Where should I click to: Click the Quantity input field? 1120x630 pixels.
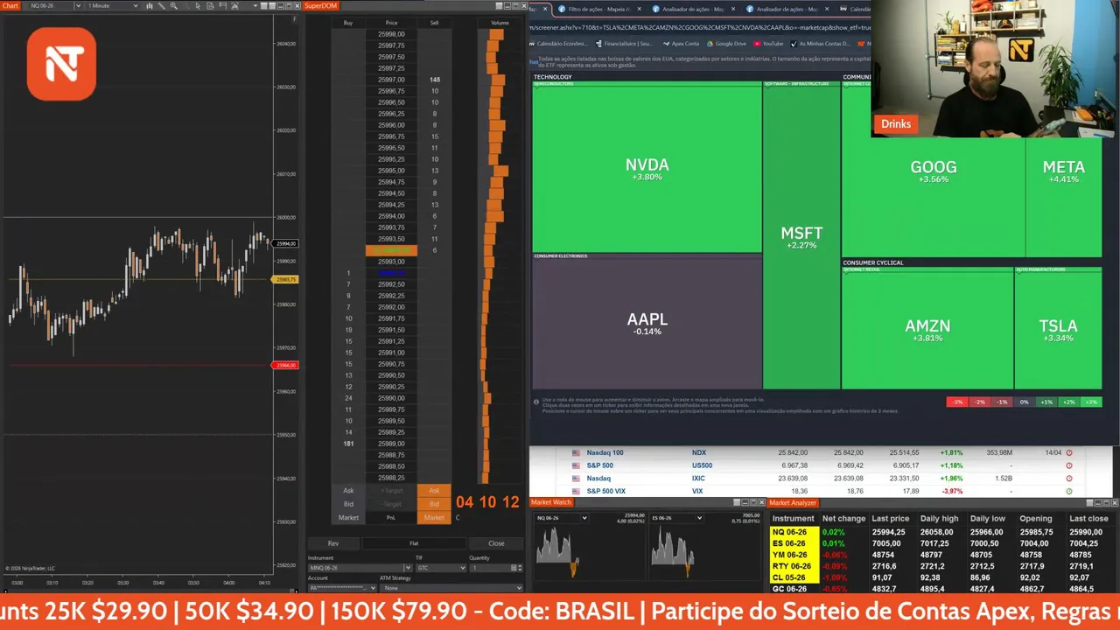click(x=492, y=568)
